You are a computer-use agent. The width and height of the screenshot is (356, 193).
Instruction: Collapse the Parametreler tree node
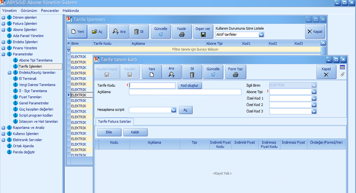tap(4, 54)
